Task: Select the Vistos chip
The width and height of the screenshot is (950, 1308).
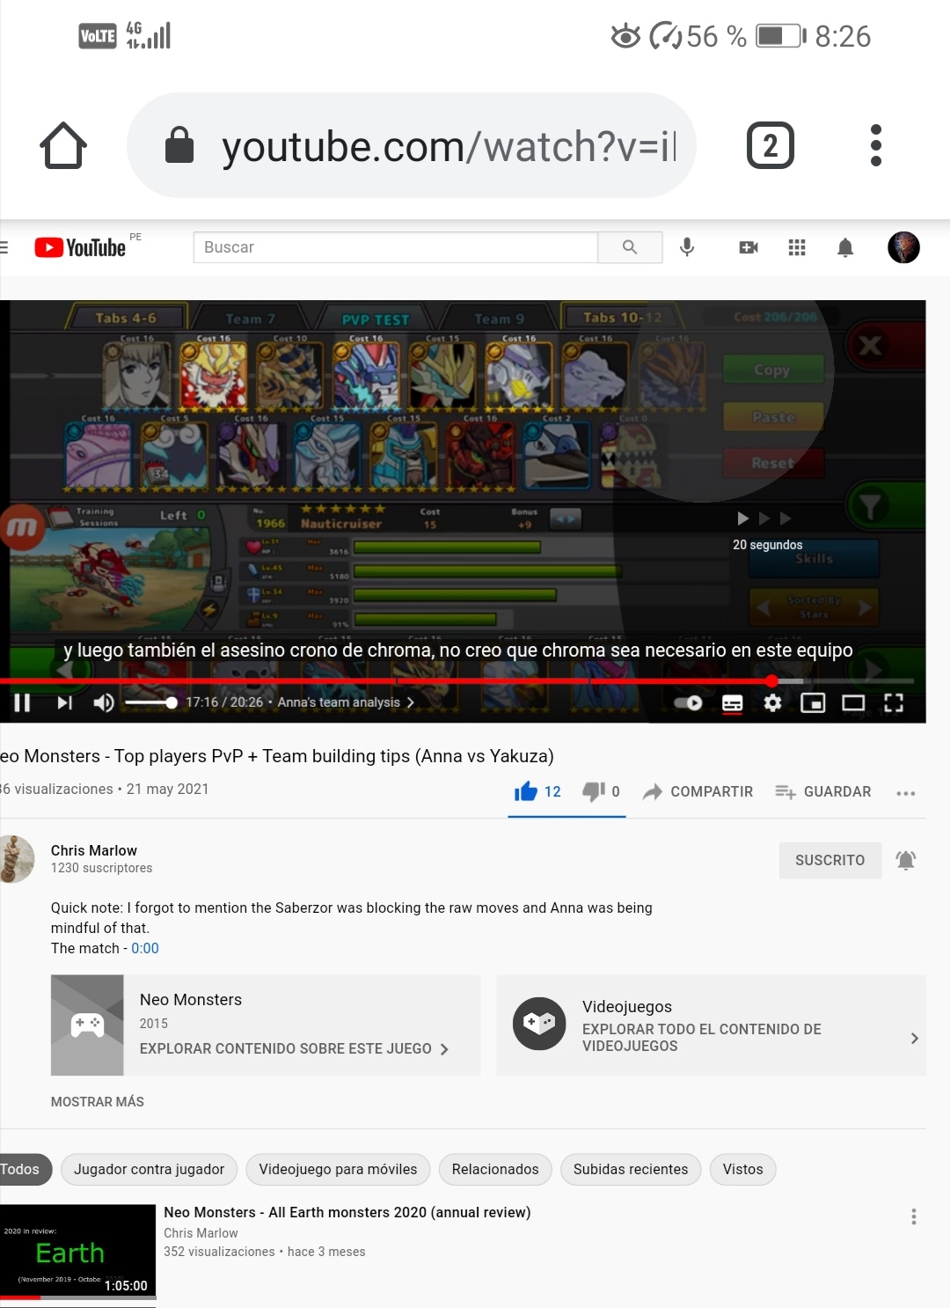Action: (743, 1169)
